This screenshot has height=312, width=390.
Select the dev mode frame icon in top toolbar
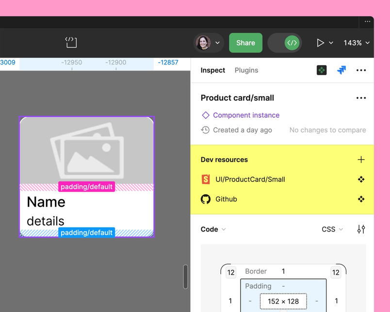pos(71,43)
